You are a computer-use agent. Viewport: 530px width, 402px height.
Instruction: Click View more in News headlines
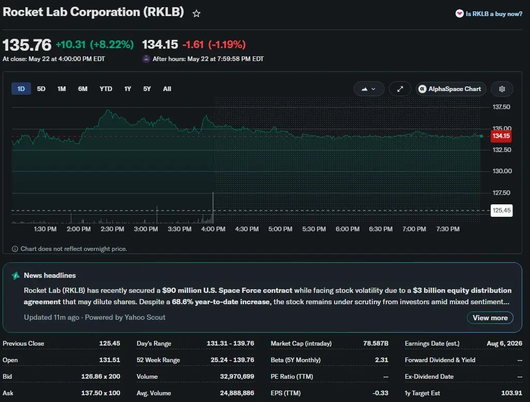tap(490, 318)
